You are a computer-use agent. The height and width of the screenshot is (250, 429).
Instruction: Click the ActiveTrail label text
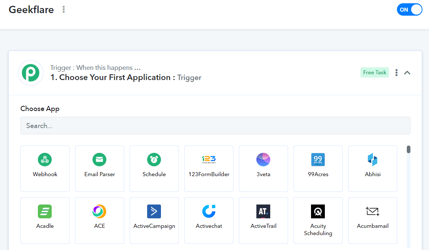[x=263, y=226]
